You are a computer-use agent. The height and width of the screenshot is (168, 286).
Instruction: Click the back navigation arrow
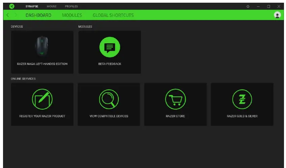pyautogui.click(x=8, y=15)
